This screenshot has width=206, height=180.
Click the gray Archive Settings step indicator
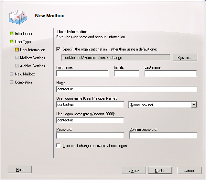point(17,66)
